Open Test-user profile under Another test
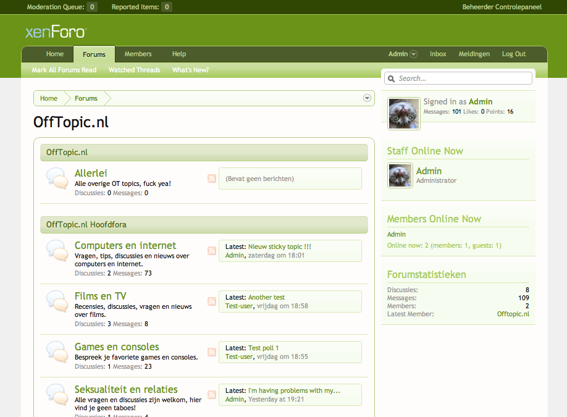The height and width of the screenshot is (417, 567). click(238, 306)
